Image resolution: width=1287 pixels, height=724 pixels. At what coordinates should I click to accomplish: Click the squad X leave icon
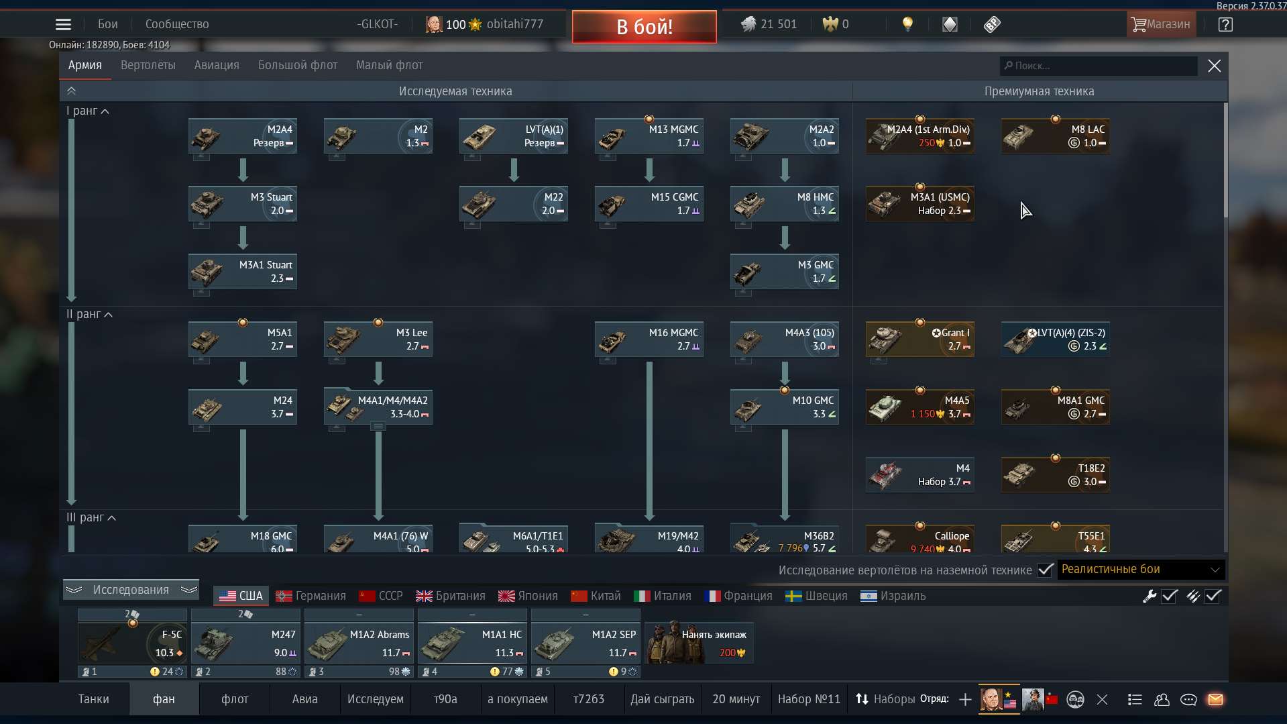click(1102, 699)
